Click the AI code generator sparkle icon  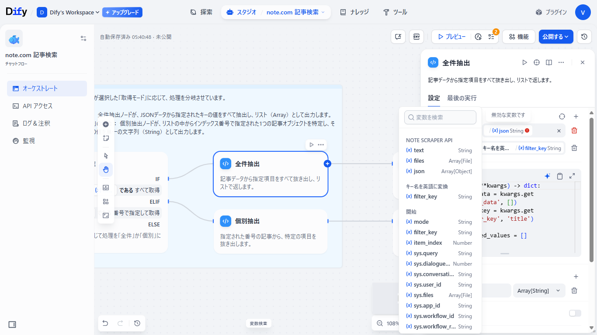click(547, 176)
